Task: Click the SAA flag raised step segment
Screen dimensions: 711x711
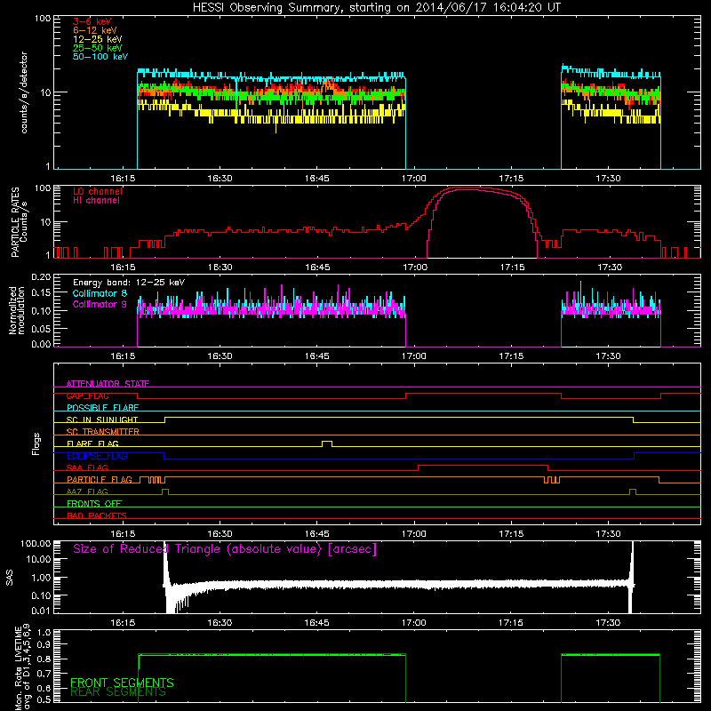Action: [483, 465]
